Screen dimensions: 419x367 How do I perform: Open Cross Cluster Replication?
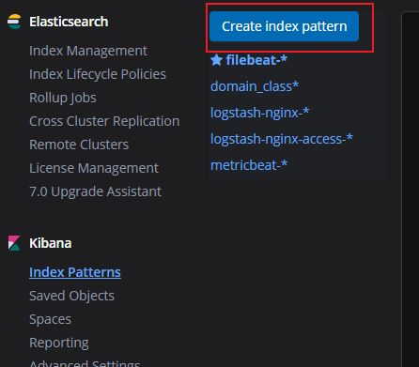click(x=104, y=121)
